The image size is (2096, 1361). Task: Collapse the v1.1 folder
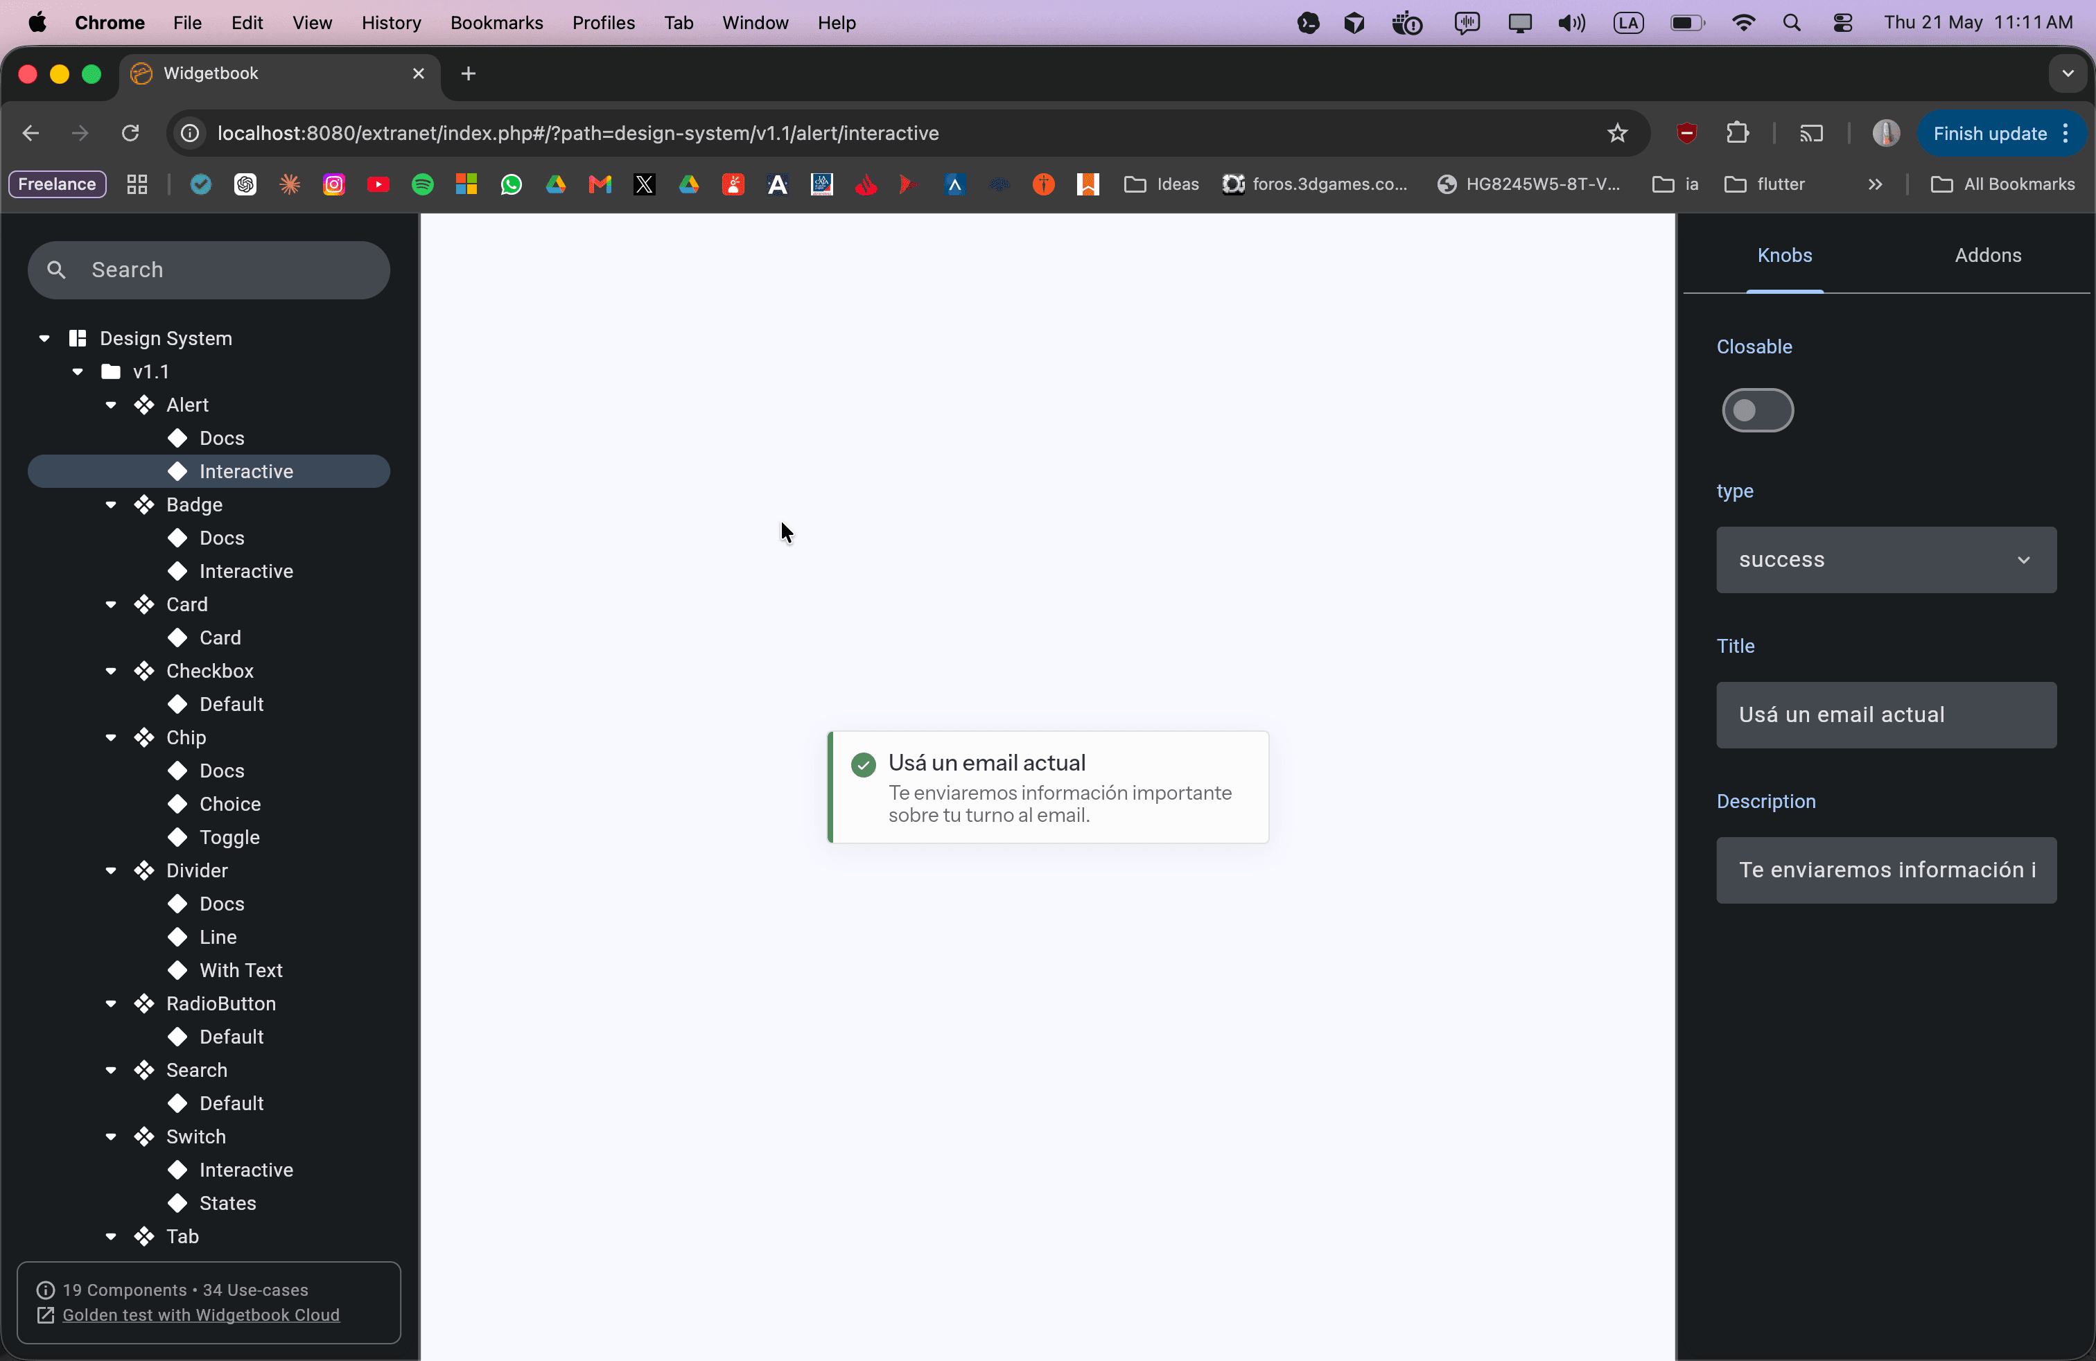pos(78,371)
